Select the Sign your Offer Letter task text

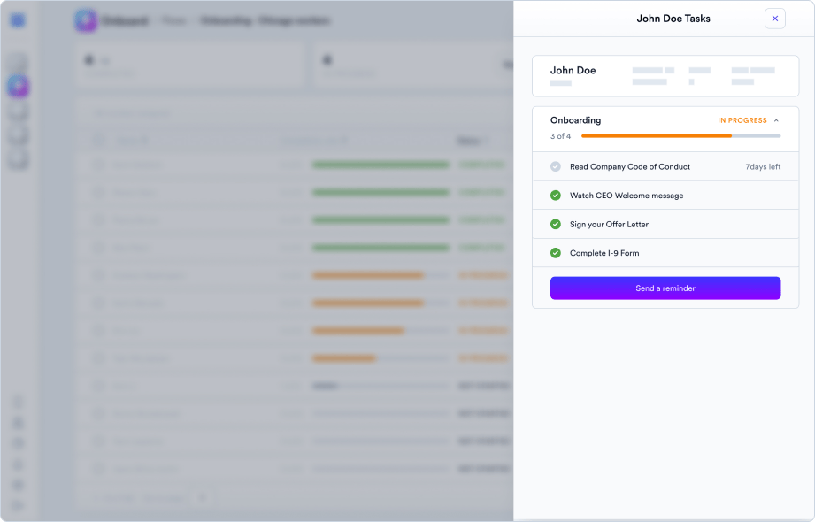click(609, 225)
